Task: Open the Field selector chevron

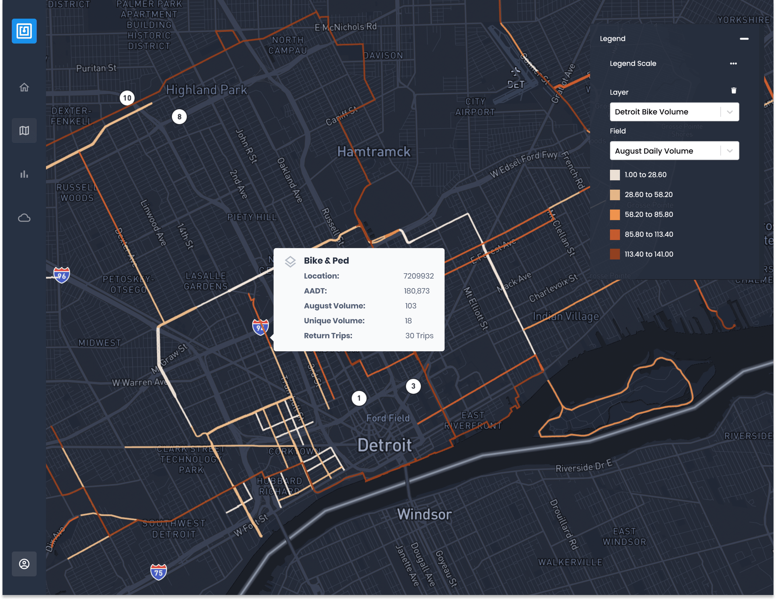Action: (729, 151)
